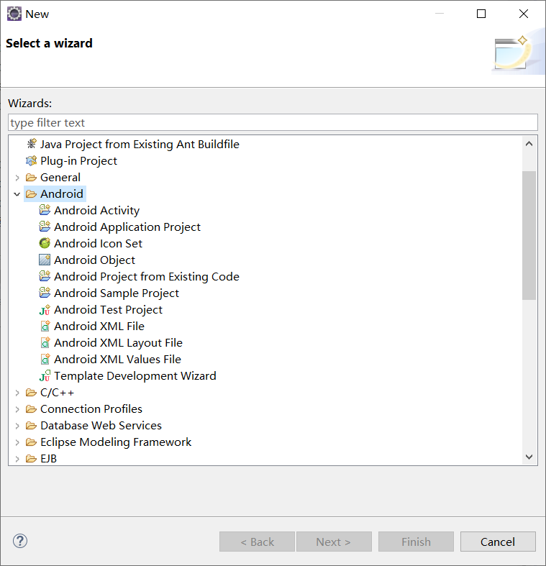Select the Android folder label
The height and width of the screenshot is (566, 546).
[62, 194]
